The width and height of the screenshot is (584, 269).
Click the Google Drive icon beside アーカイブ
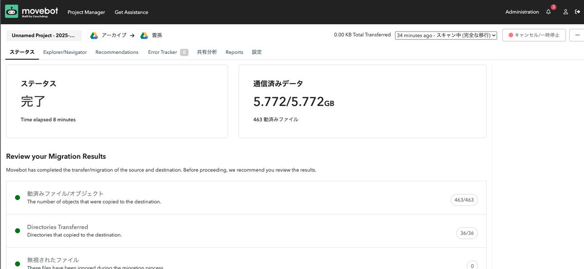94,35
